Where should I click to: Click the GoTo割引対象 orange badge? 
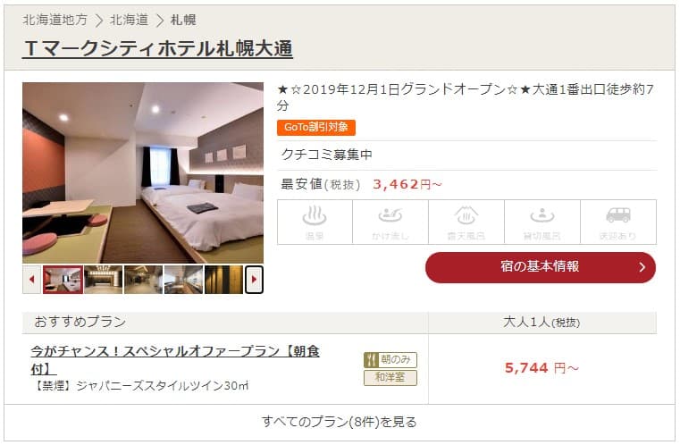click(x=316, y=128)
